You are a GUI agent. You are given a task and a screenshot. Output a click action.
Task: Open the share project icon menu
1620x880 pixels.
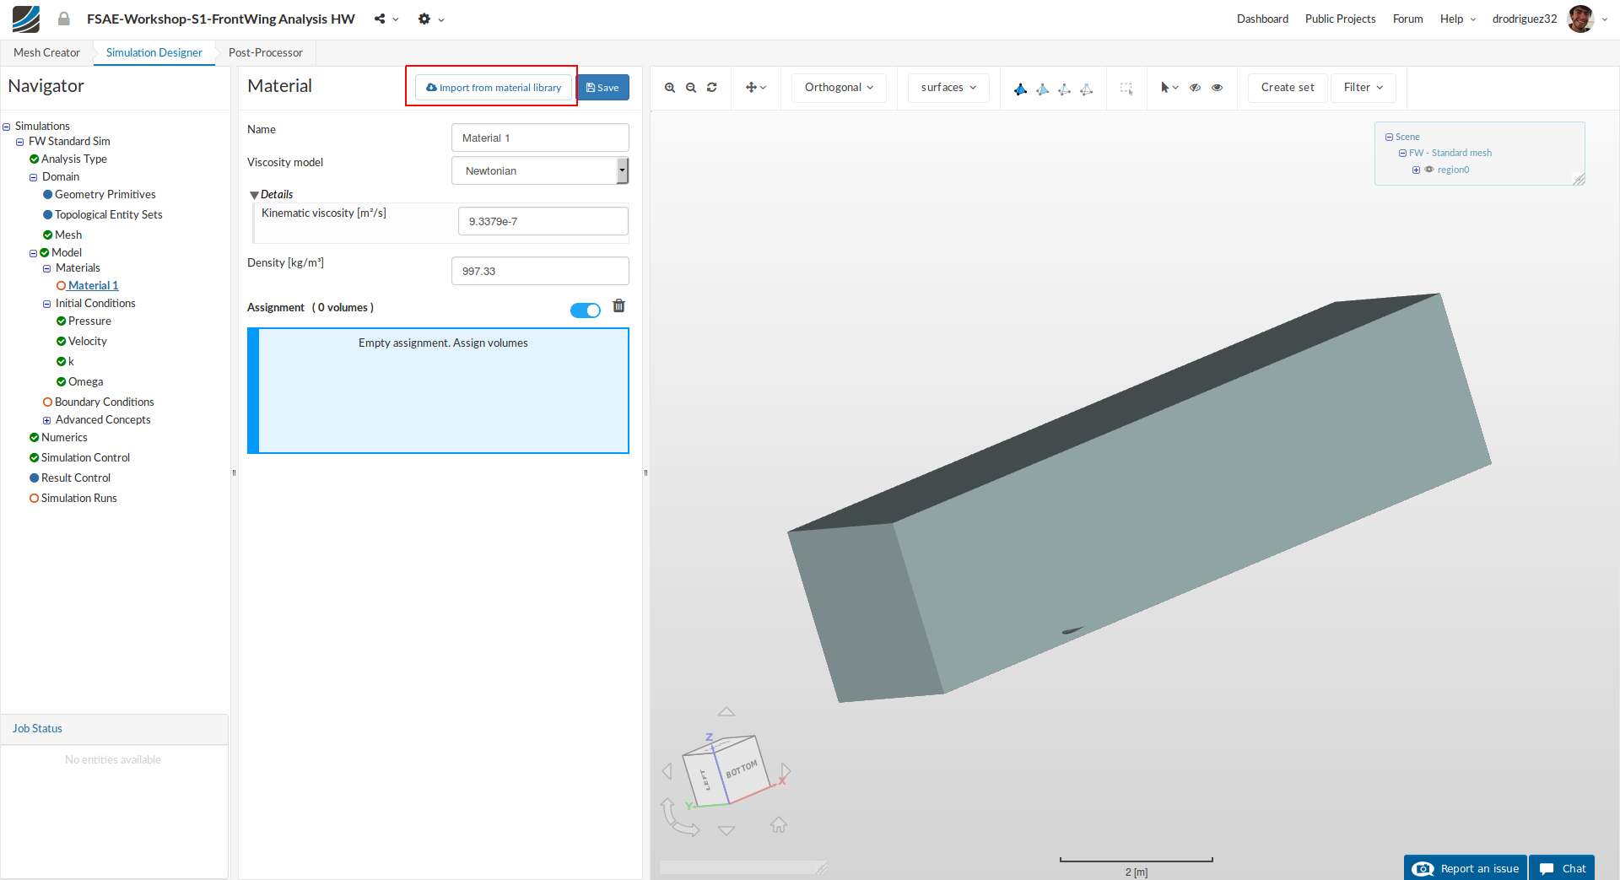point(381,19)
